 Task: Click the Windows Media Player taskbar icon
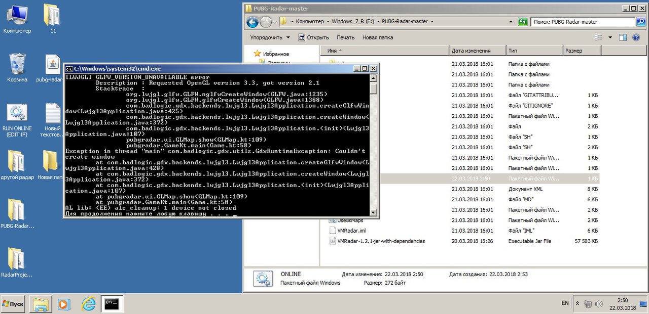[64, 304]
